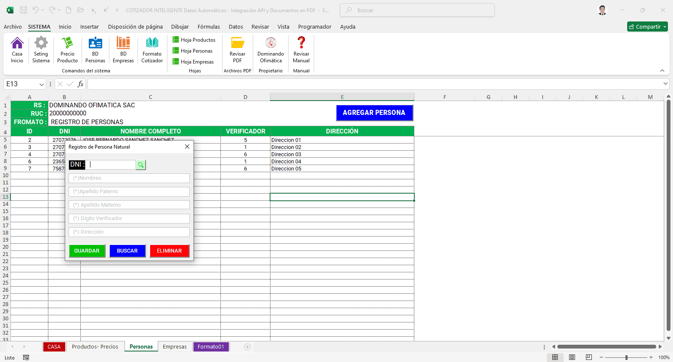Open the Undo history dropdown arrow

(x=43, y=10)
